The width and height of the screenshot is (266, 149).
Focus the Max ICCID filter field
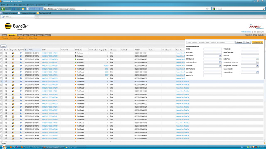(x=212, y=75)
